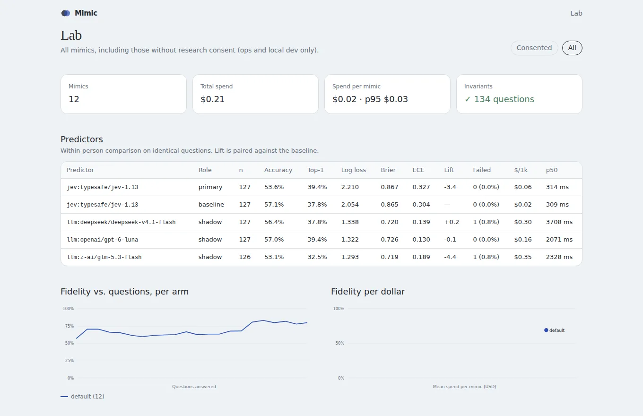
Task: Click the default point in Fidelity per dollar
Action: 546,330
